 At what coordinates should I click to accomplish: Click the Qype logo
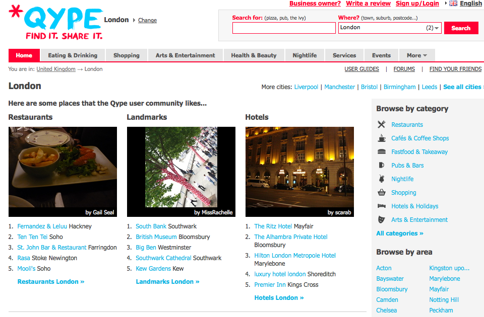point(55,23)
